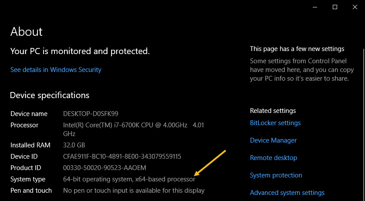Image resolution: width=365 pixels, height=201 pixels.
Task: Click 'This page has a few new settings' heading
Action: point(297,49)
